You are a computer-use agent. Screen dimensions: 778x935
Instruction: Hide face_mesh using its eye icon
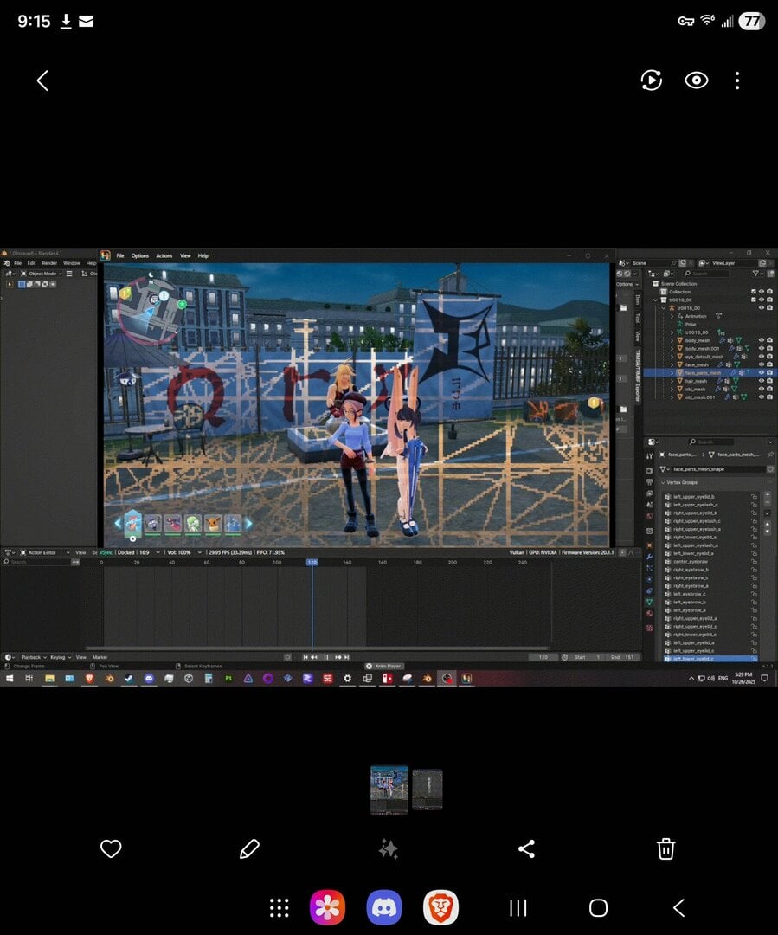[x=762, y=364]
